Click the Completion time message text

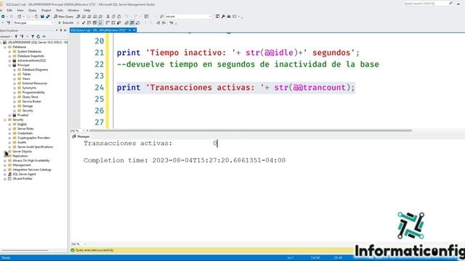[185, 160]
